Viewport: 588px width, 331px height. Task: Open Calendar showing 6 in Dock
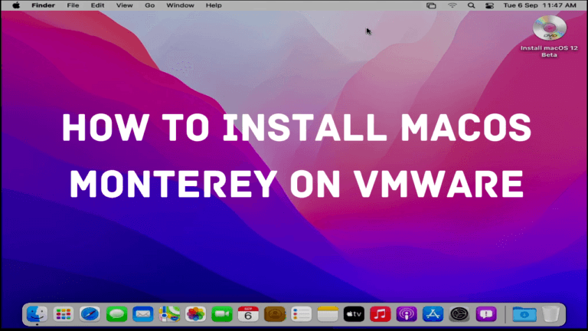(x=248, y=314)
